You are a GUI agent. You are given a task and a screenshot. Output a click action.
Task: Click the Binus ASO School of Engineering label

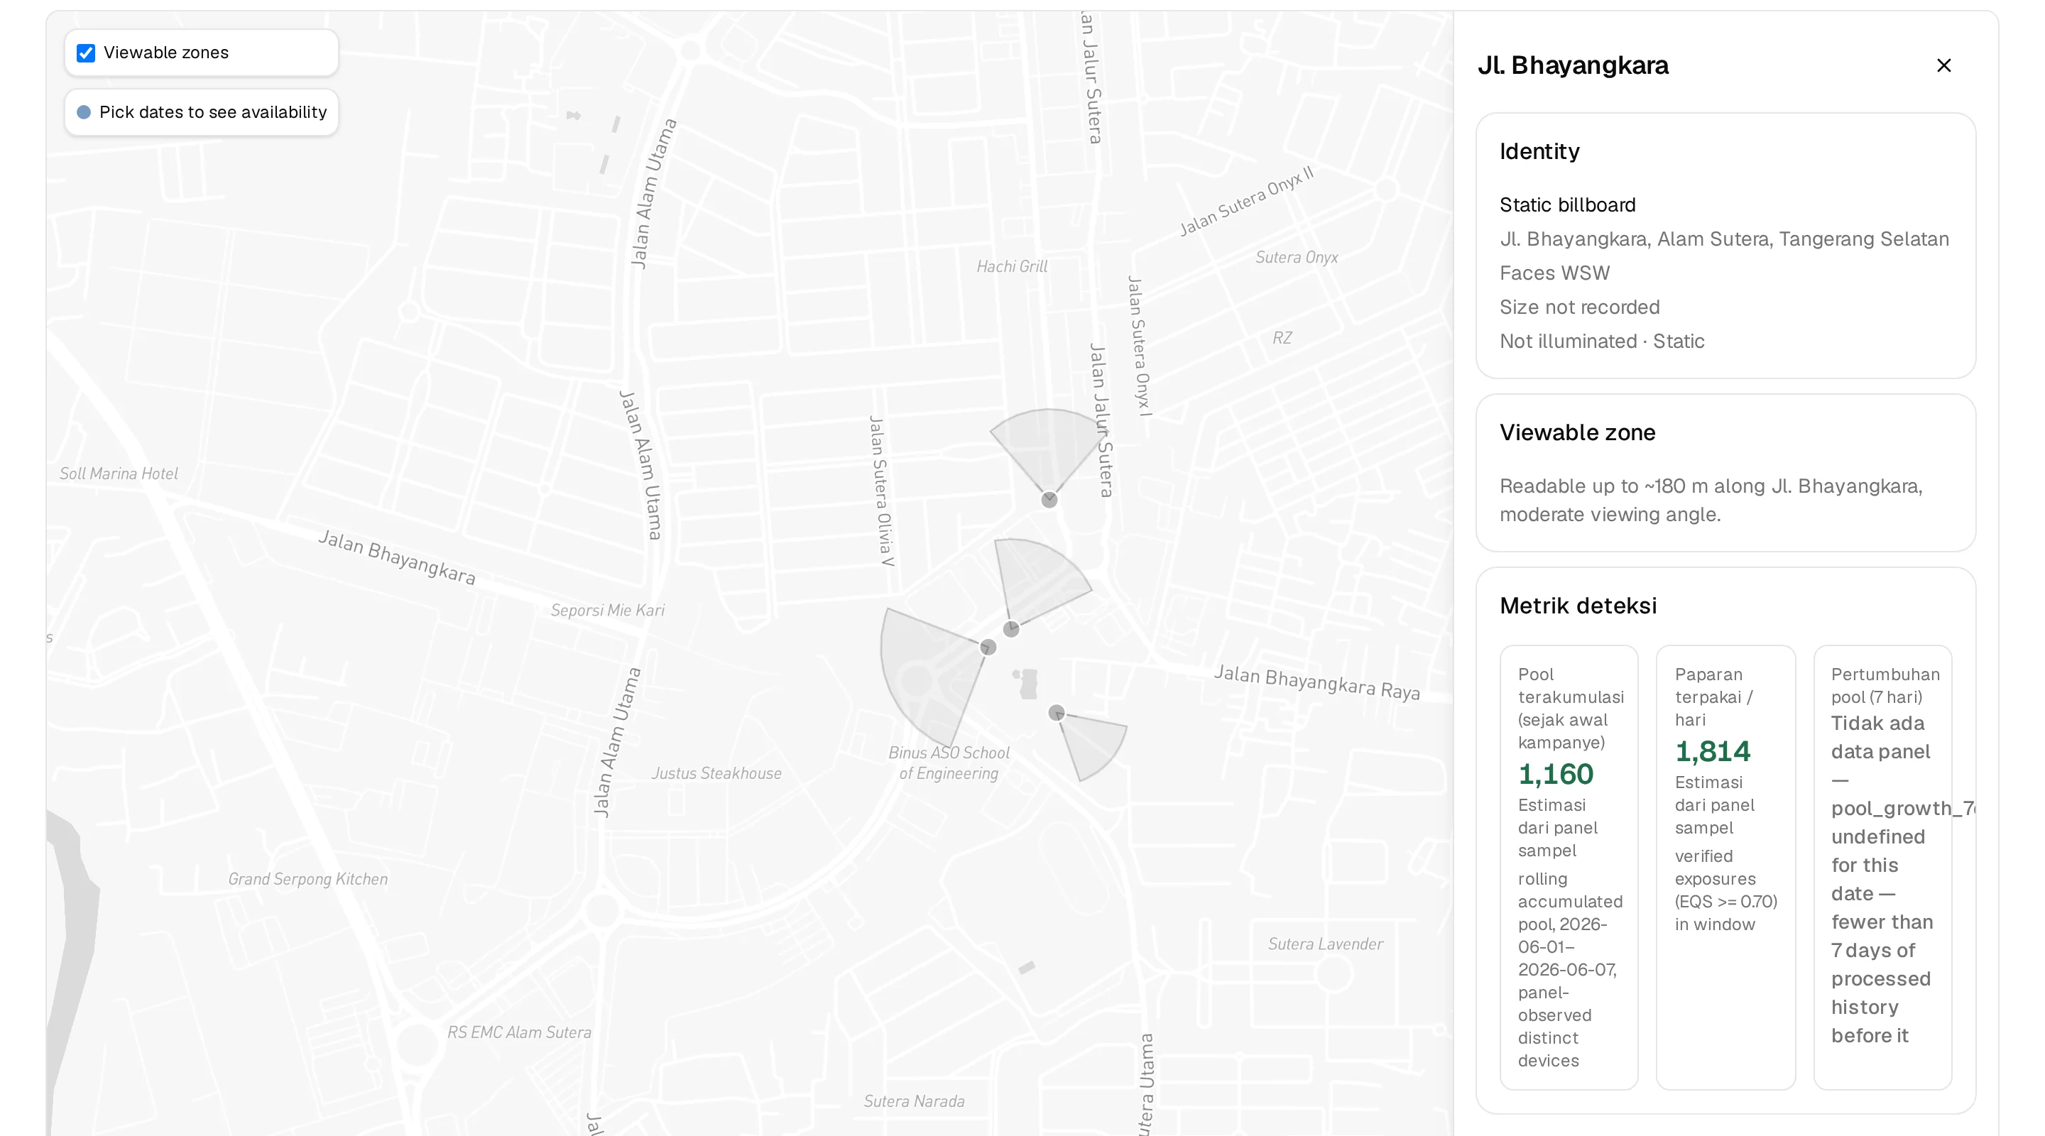[x=949, y=763]
